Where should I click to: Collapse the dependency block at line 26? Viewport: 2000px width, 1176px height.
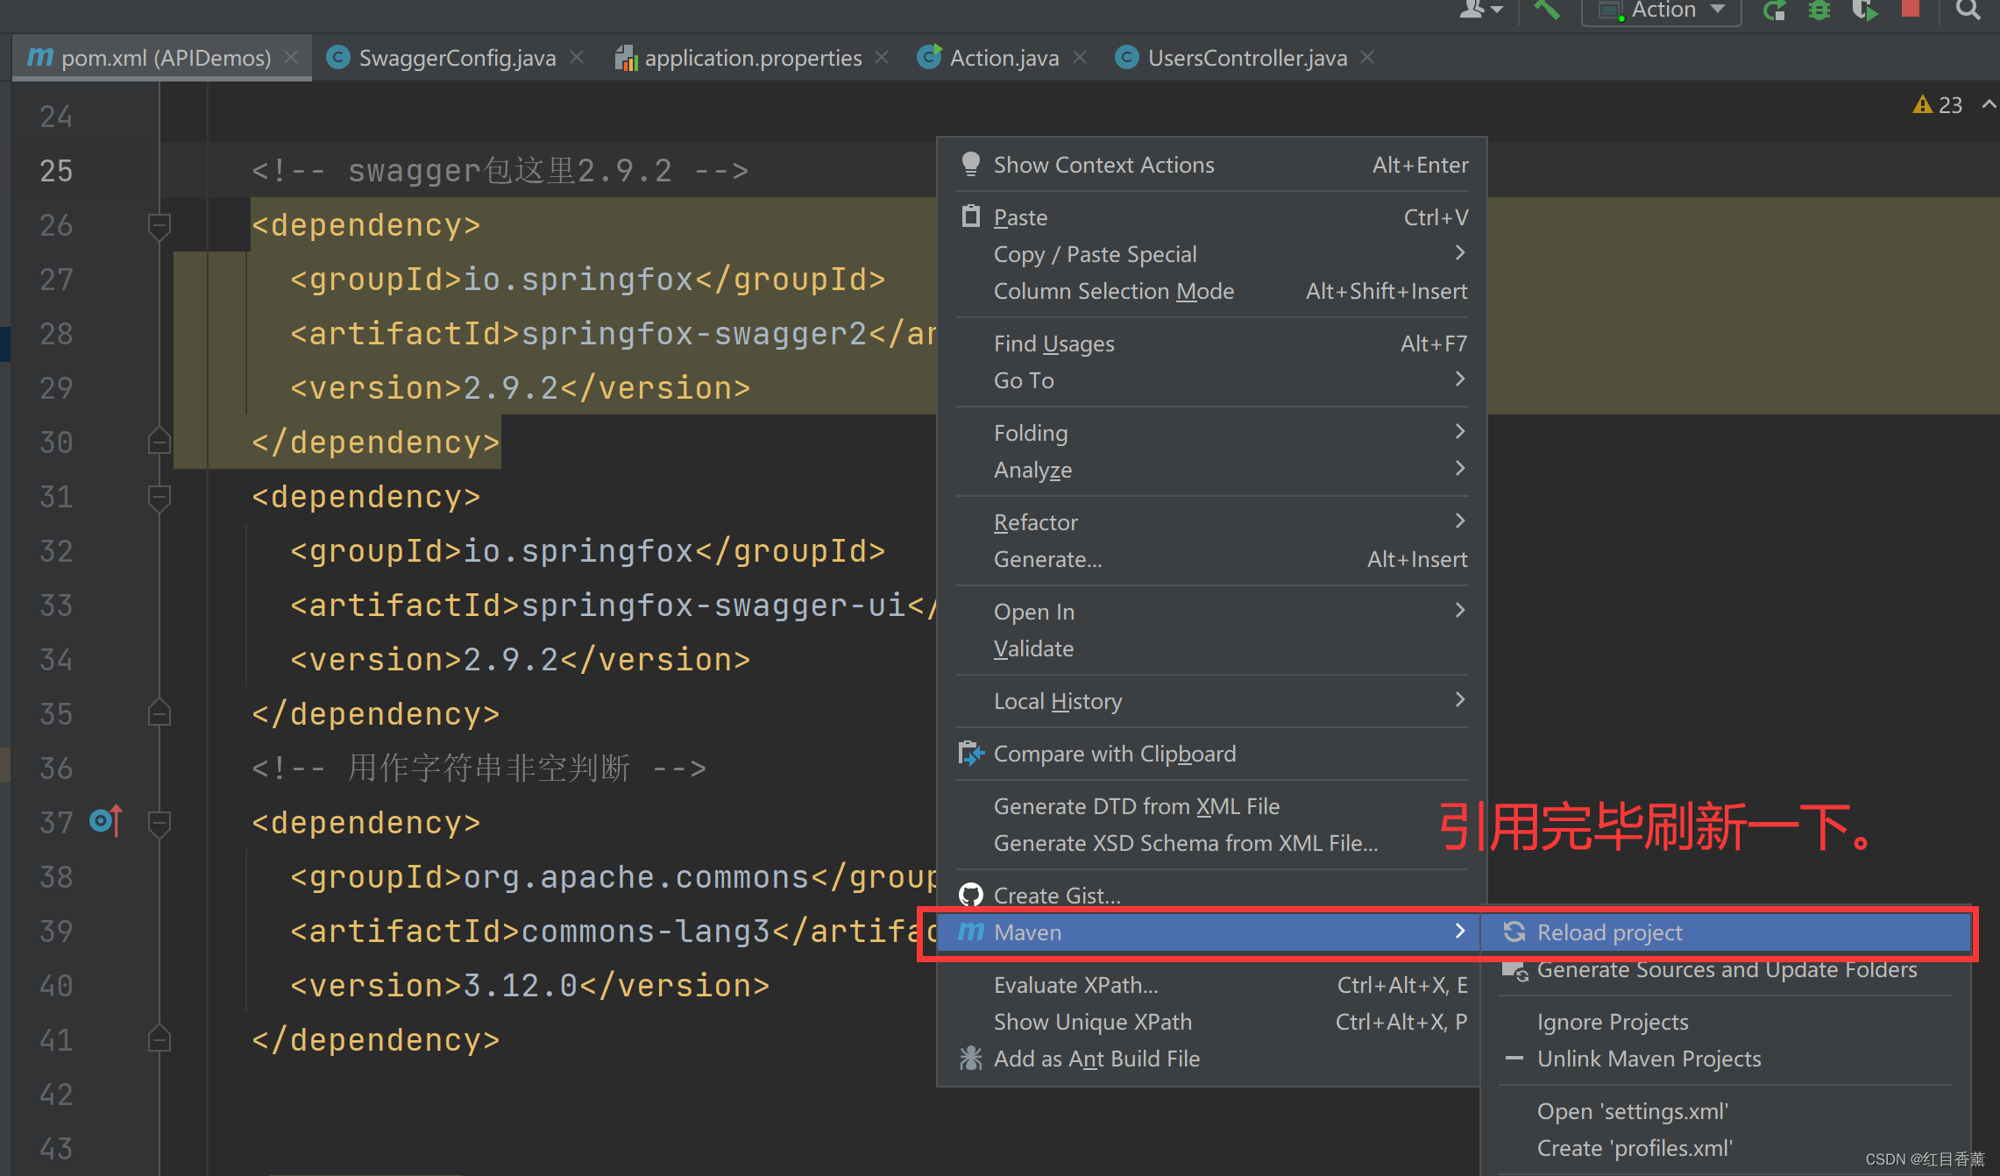tap(159, 226)
